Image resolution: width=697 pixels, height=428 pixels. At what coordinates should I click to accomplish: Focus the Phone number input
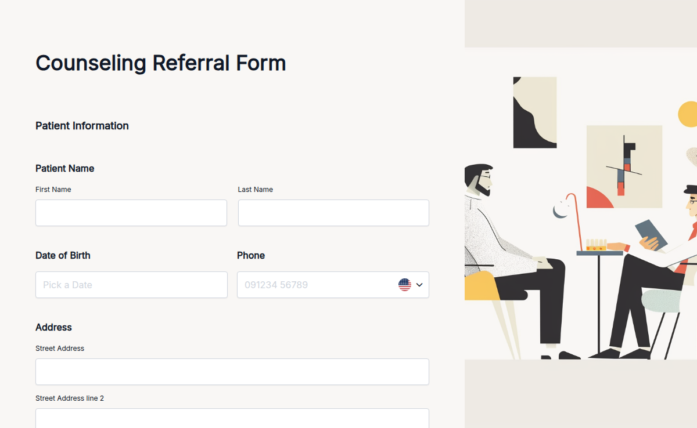pyautogui.click(x=314, y=285)
